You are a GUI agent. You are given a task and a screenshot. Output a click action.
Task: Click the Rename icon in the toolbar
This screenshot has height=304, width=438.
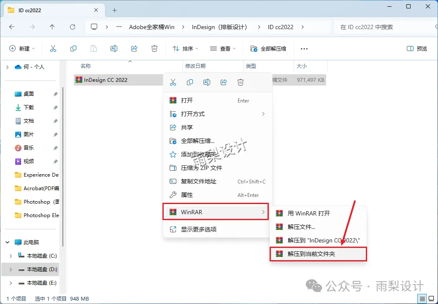114,48
